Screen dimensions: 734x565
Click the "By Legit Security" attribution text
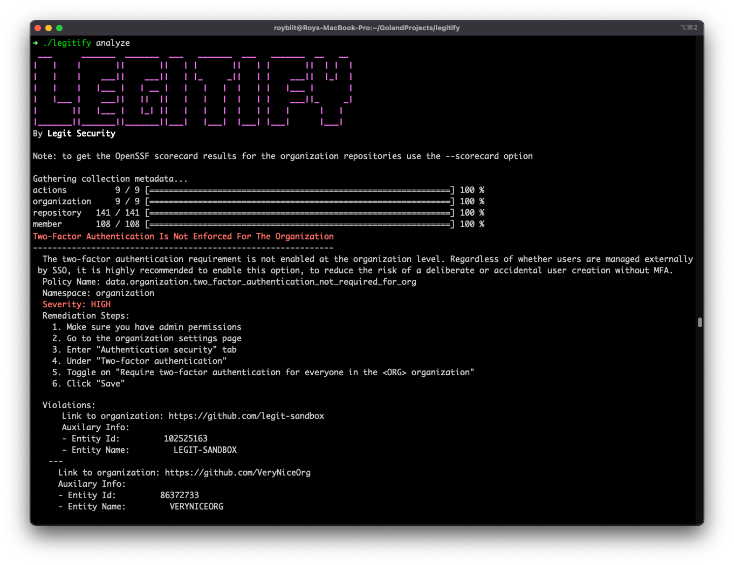click(74, 133)
